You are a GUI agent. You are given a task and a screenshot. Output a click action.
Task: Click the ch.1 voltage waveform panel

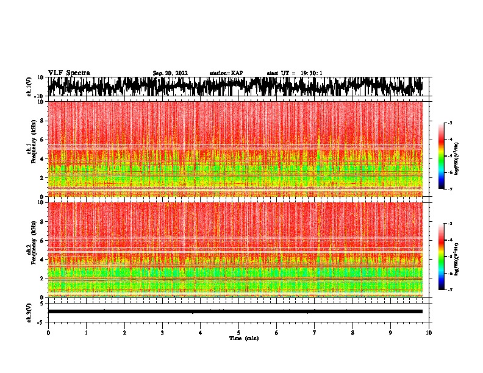click(238, 87)
